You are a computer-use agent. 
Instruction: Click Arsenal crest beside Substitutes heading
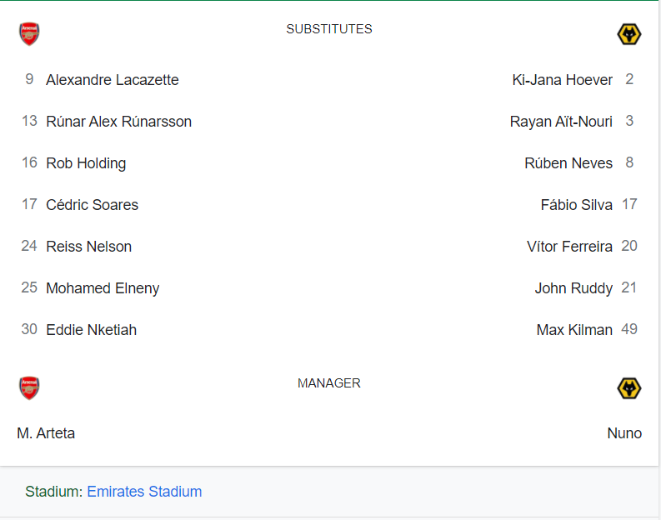(x=29, y=33)
